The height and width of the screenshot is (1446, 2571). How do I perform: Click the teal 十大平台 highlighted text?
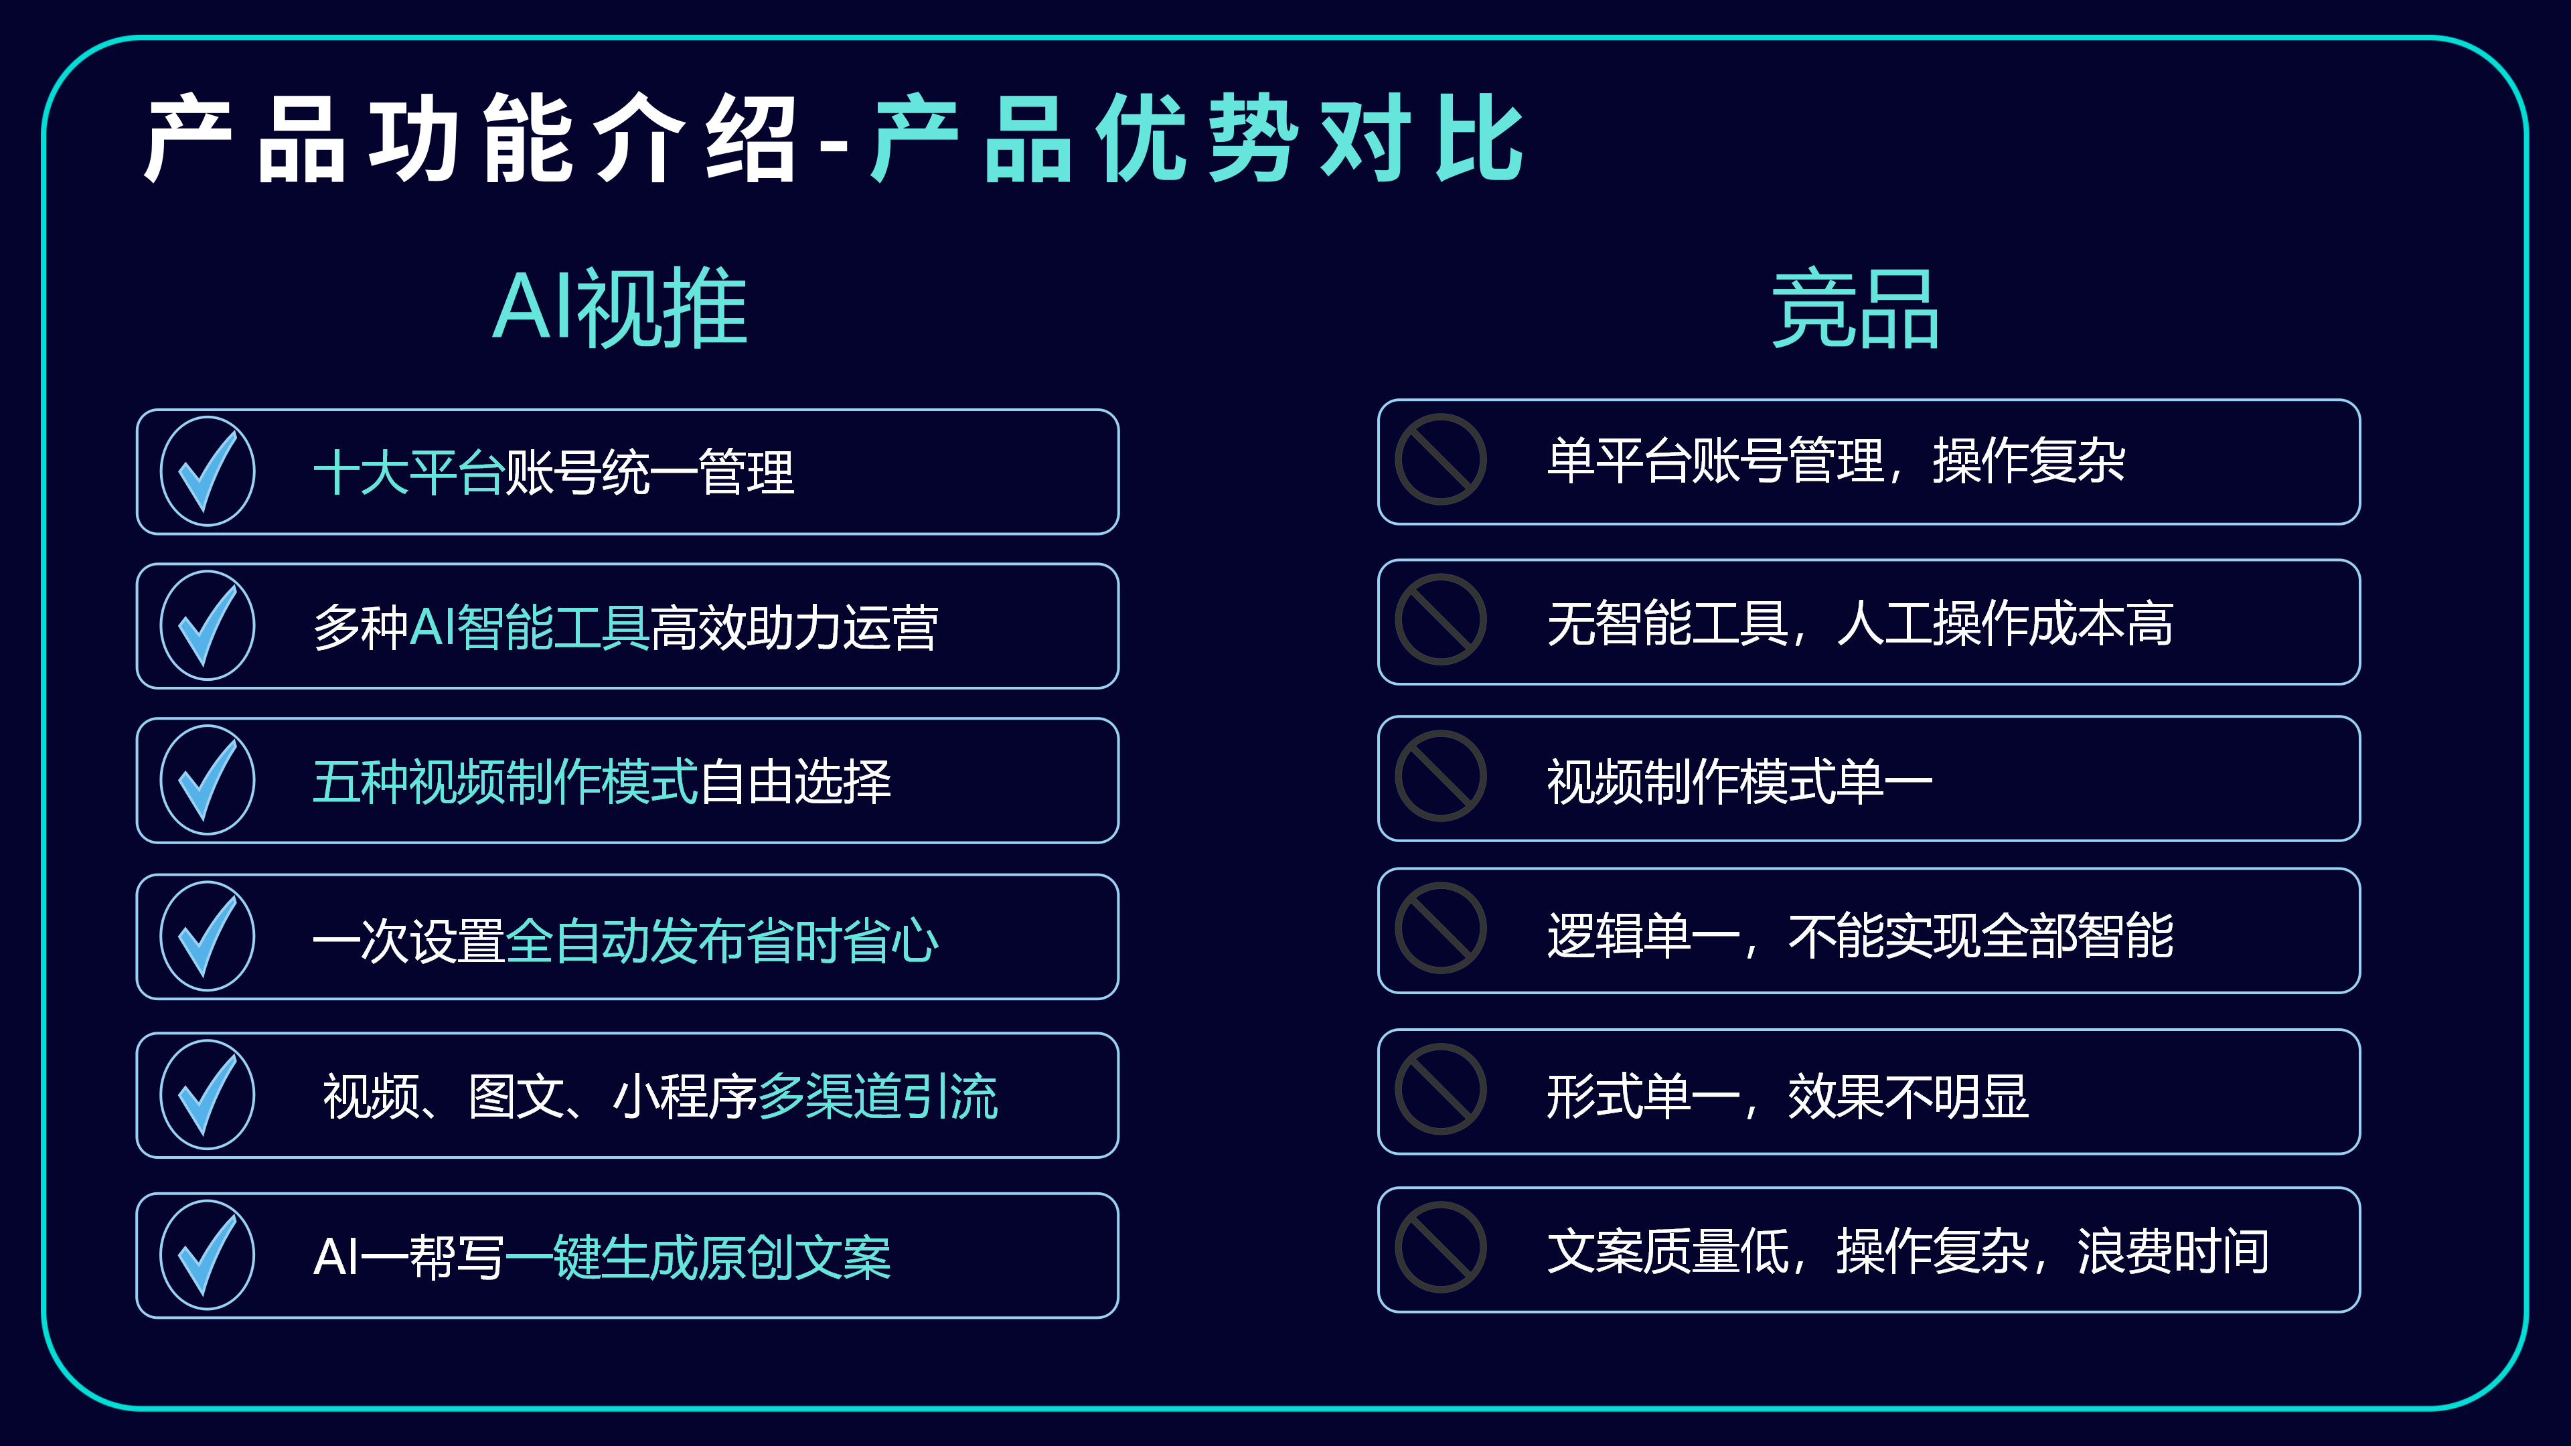tap(408, 472)
